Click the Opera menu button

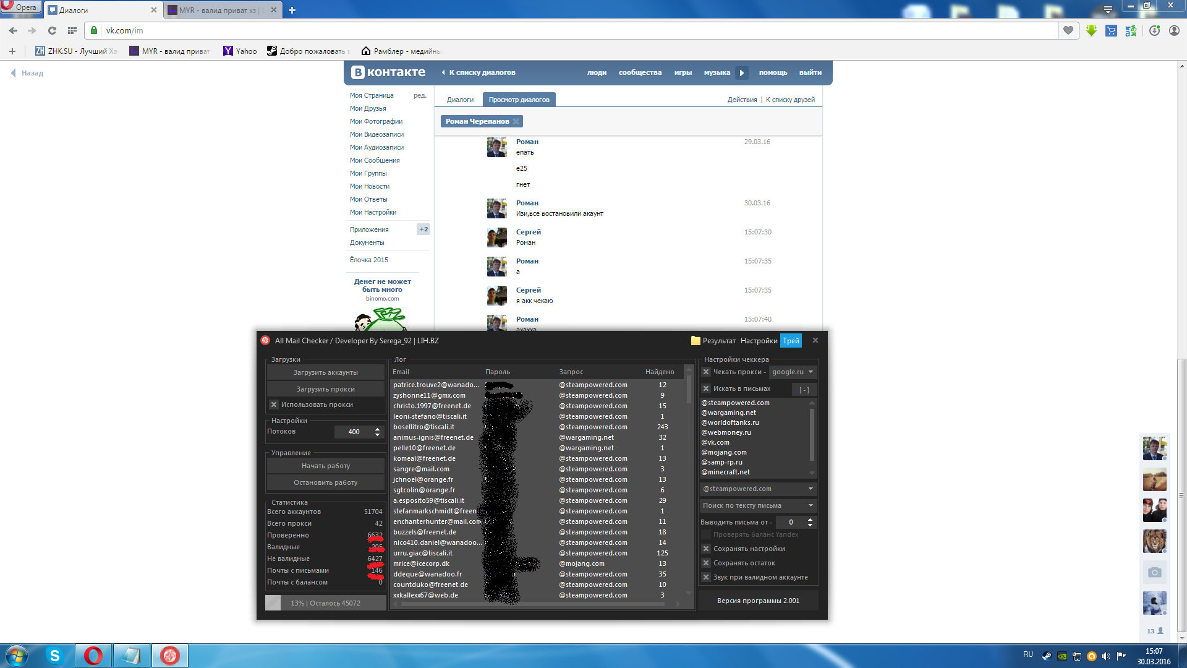click(x=20, y=7)
